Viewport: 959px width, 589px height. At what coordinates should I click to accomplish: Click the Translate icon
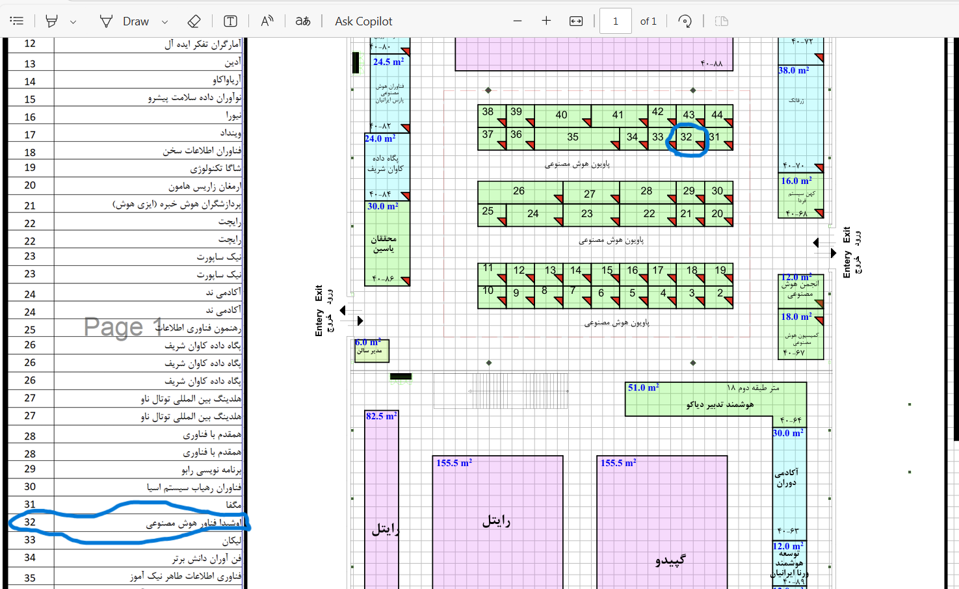click(303, 21)
